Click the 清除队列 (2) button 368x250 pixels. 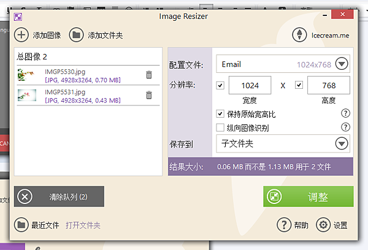[59, 197]
